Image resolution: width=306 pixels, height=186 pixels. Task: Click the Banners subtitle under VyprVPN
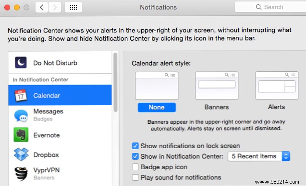coord(44,178)
